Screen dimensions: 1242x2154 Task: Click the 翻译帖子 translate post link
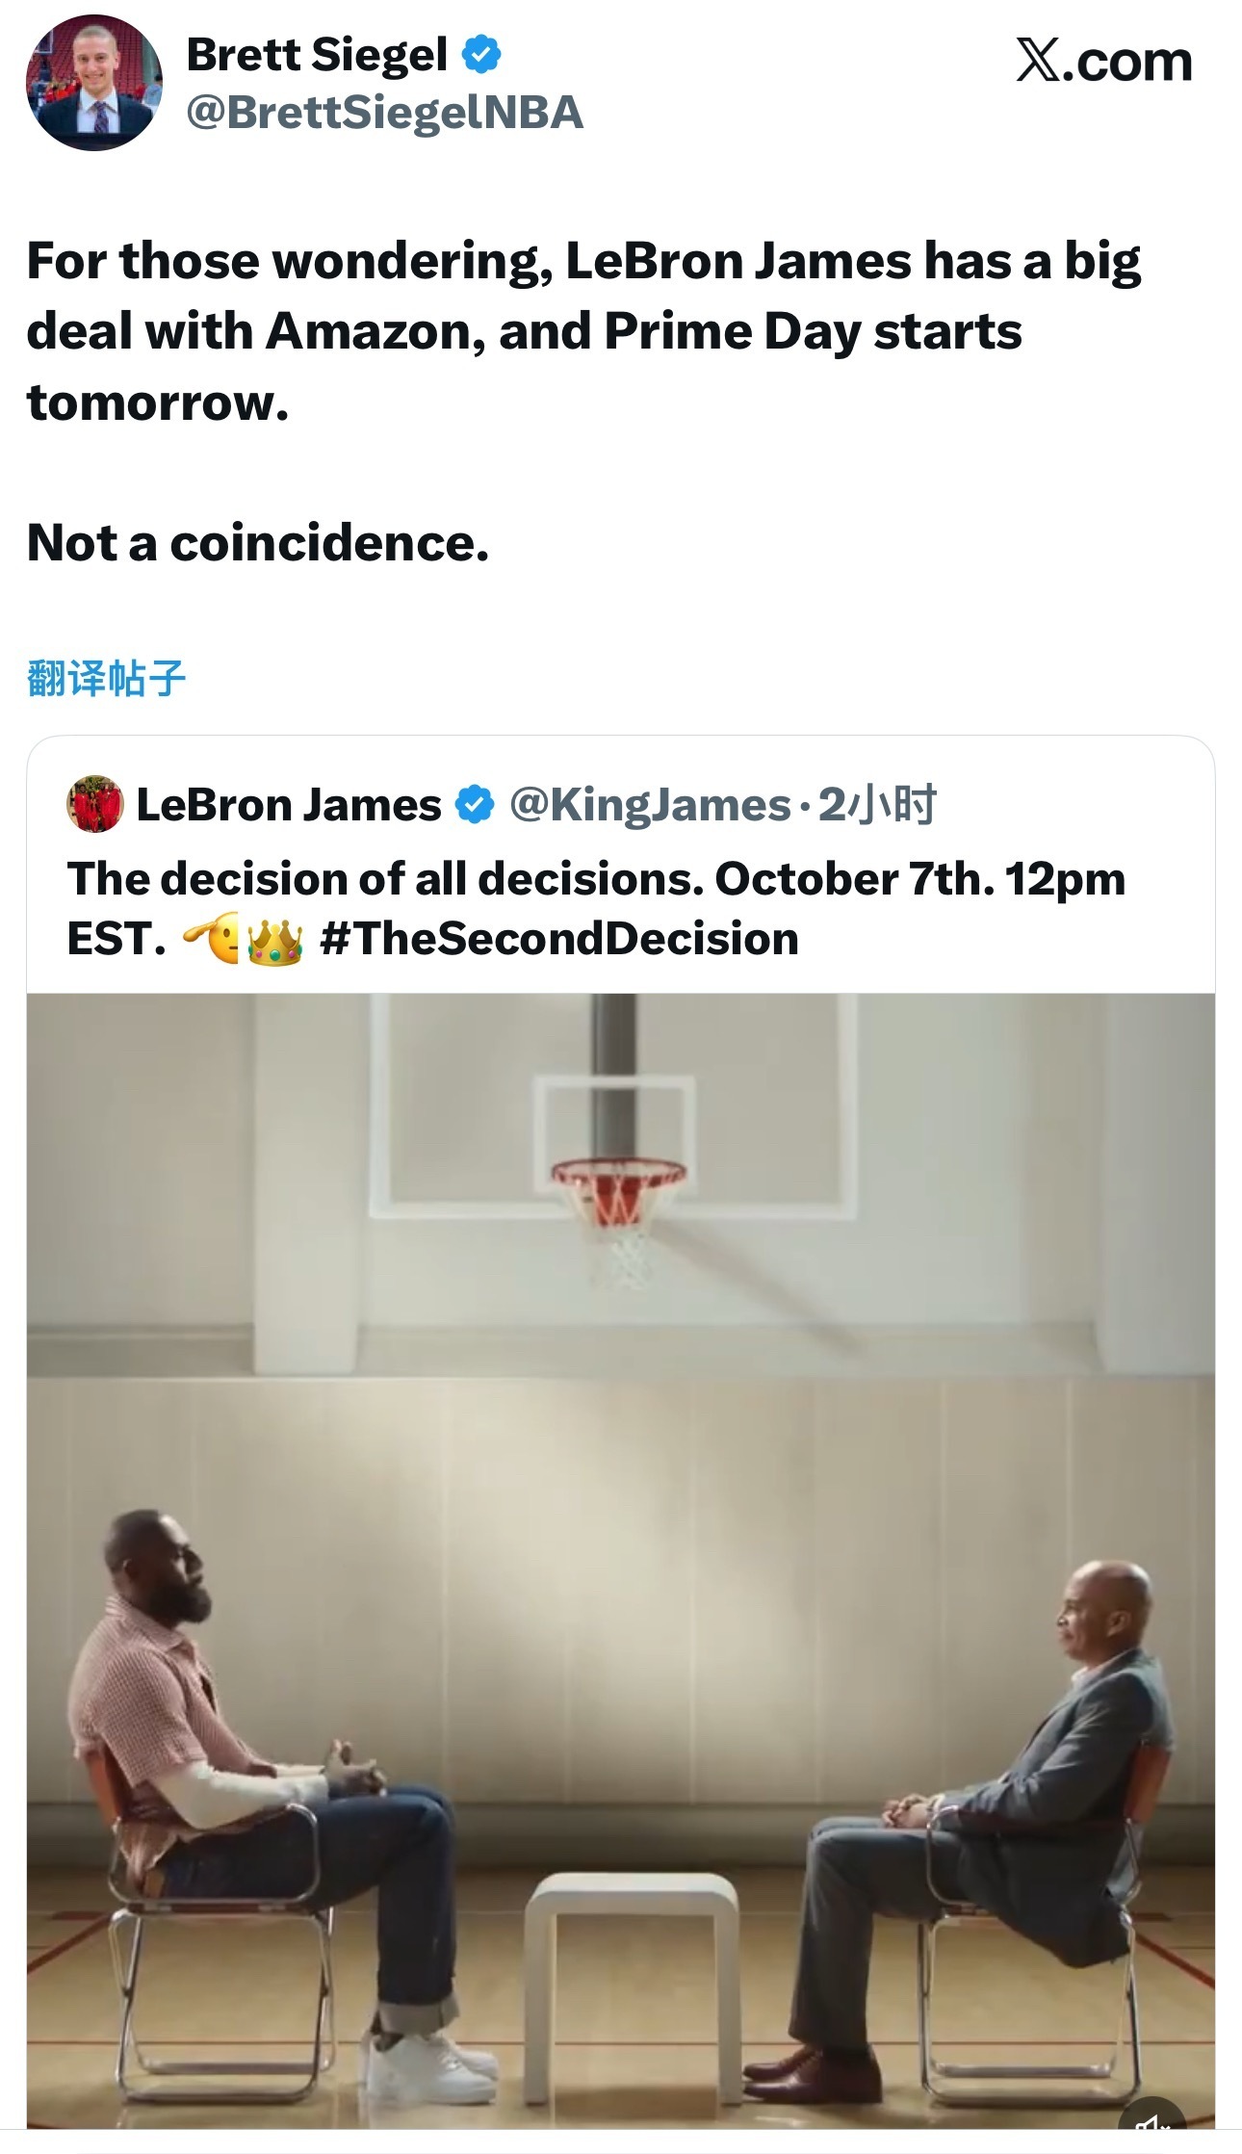(106, 678)
